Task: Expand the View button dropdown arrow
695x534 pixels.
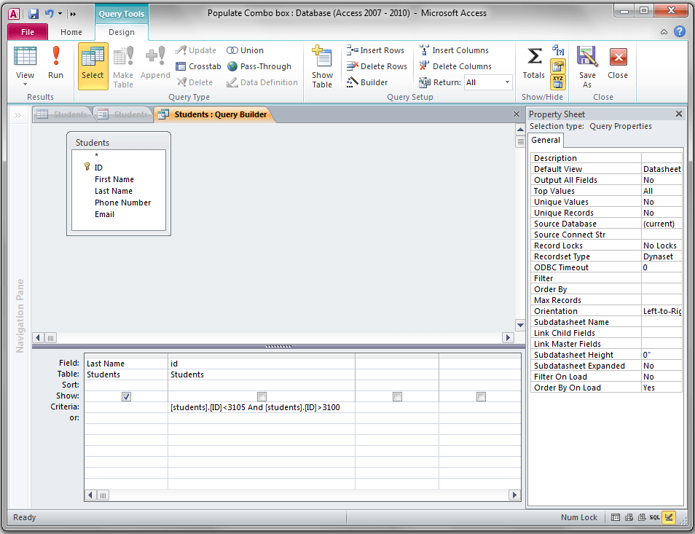Action: tap(25, 85)
